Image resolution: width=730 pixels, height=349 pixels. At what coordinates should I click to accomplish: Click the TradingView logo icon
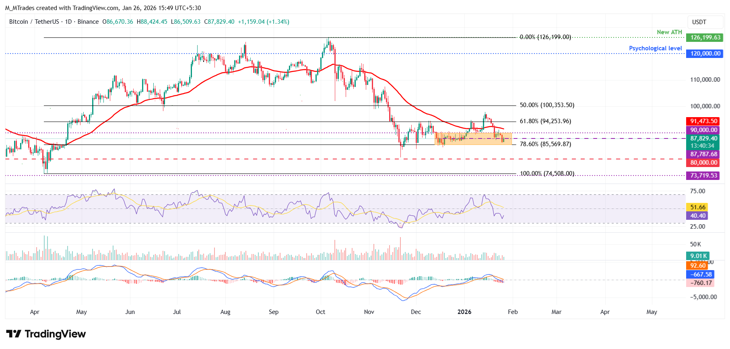[13, 334]
